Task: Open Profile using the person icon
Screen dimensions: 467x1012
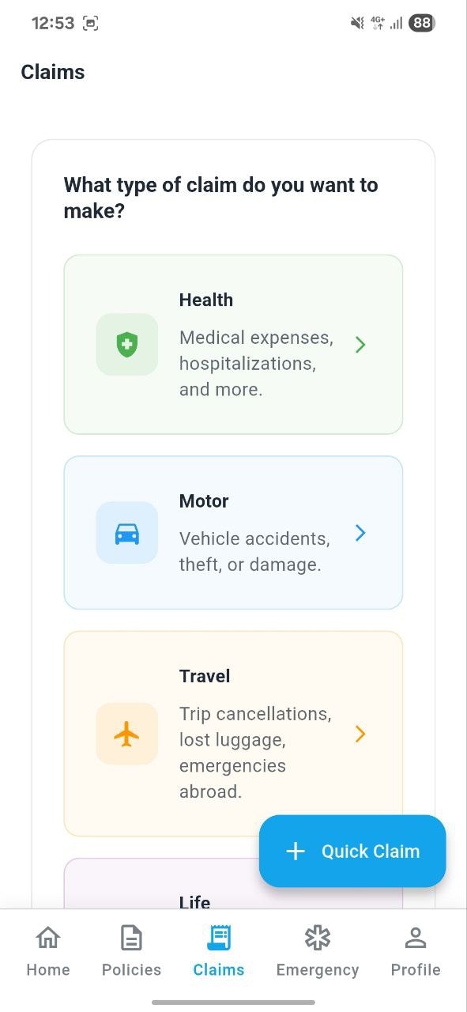Action: point(416,938)
